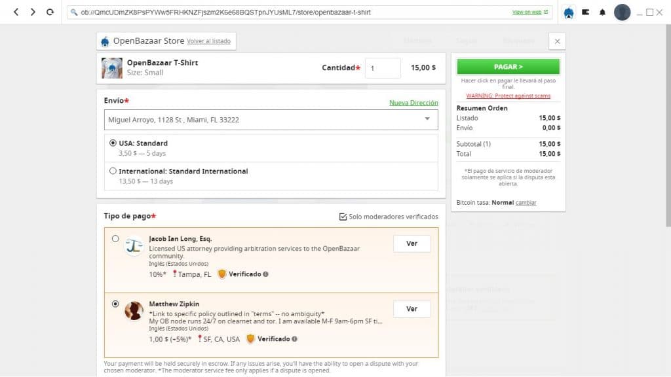671x377 pixels.
Task: Click the green PAGAR button
Action: (508, 67)
